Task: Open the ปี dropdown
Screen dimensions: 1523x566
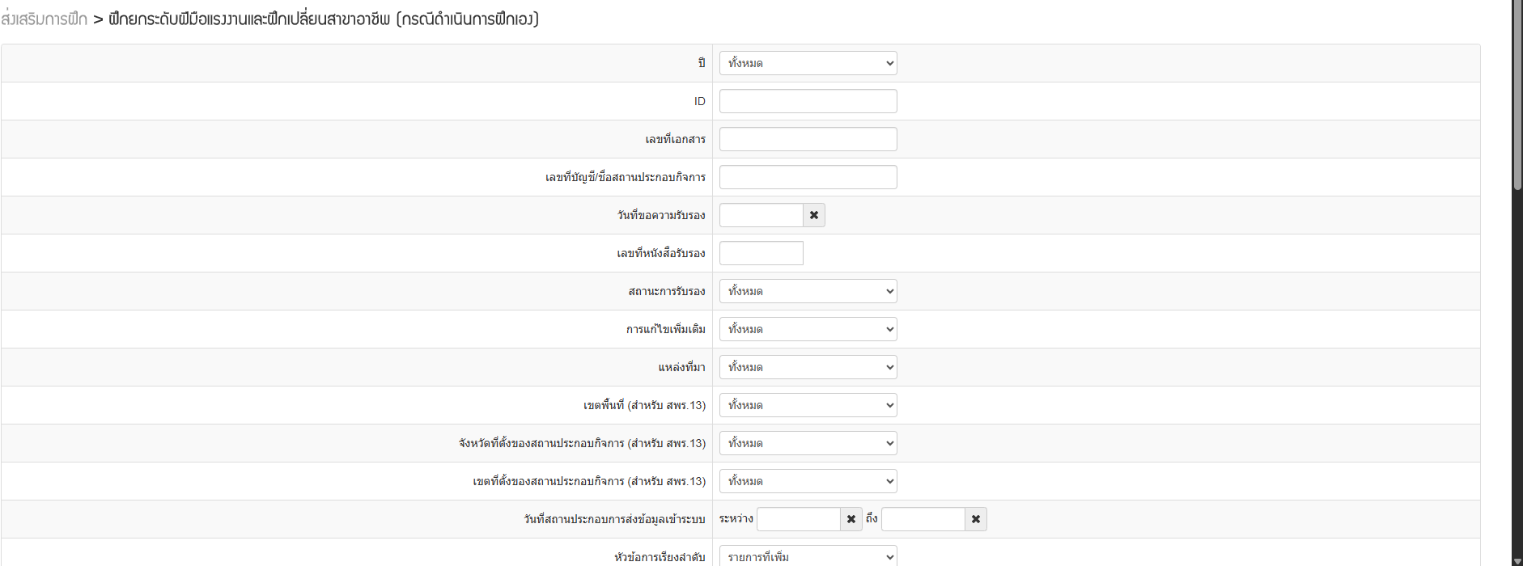Action: [x=808, y=63]
